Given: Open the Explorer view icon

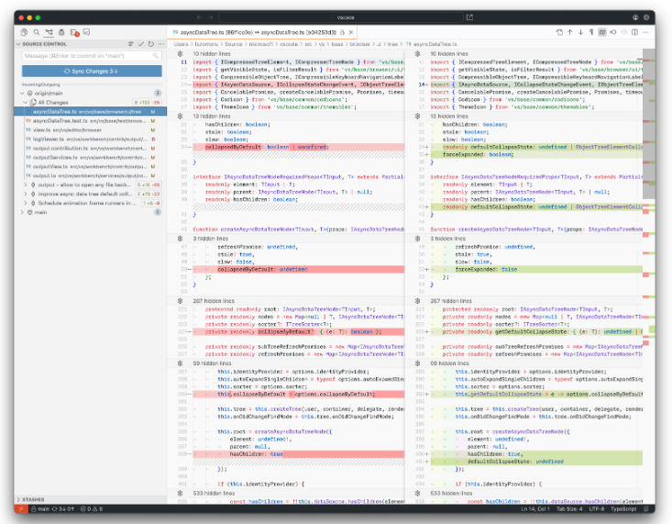Looking at the screenshot, I should click(24, 31).
